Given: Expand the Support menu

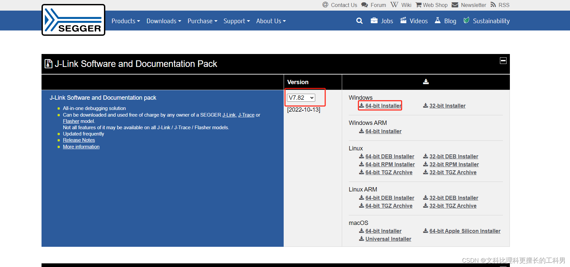Looking at the screenshot, I should 237,21.
